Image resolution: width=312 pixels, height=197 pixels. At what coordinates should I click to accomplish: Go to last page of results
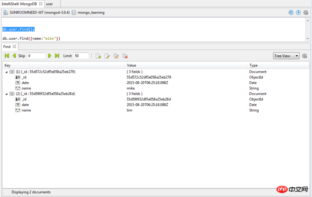pos(57,56)
